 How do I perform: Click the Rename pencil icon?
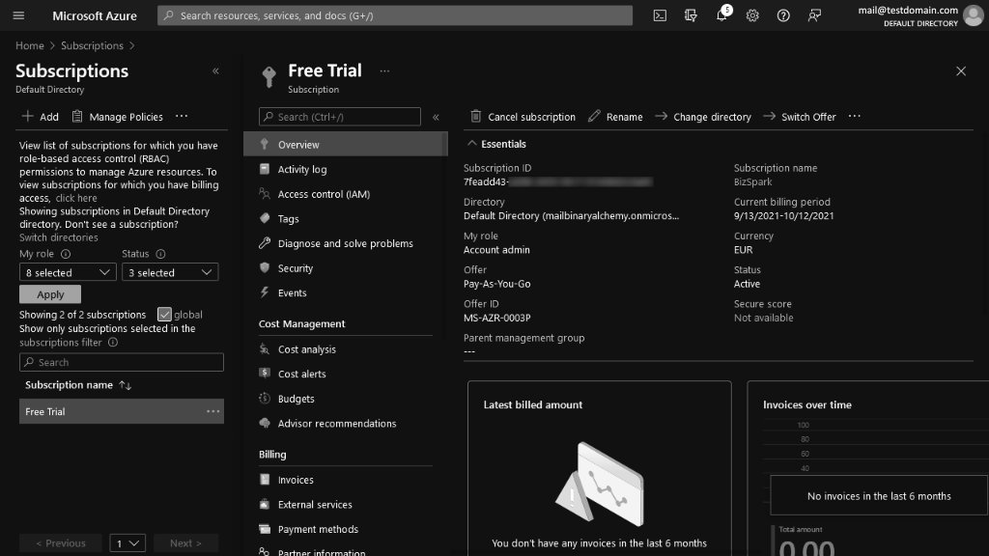tap(594, 116)
